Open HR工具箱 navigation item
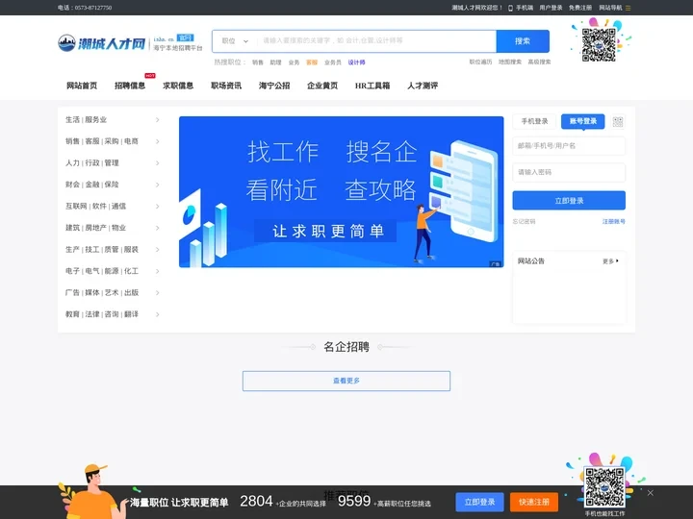 point(372,86)
